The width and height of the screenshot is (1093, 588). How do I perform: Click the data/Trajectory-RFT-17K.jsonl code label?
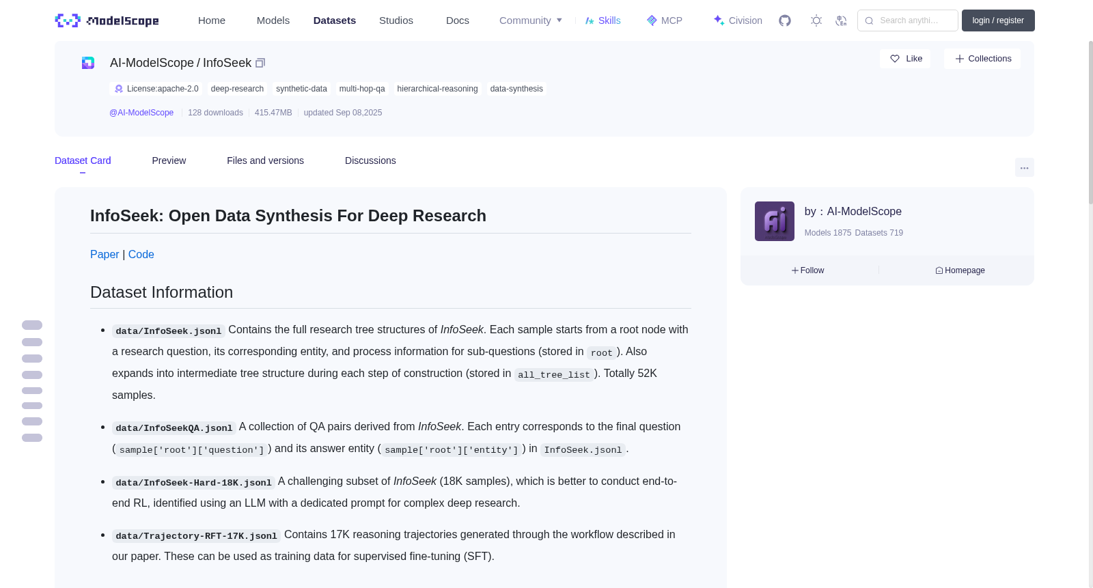coord(196,535)
